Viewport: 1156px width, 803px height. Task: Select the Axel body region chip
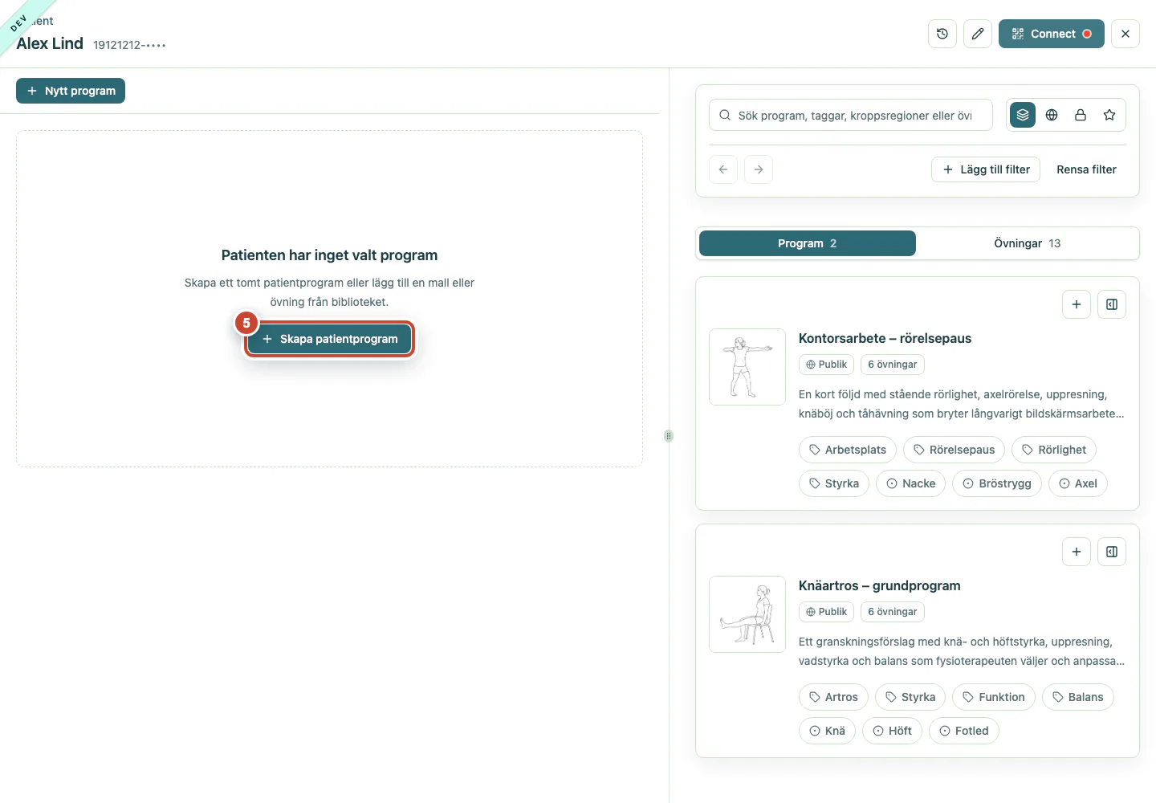click(1078, 483)
